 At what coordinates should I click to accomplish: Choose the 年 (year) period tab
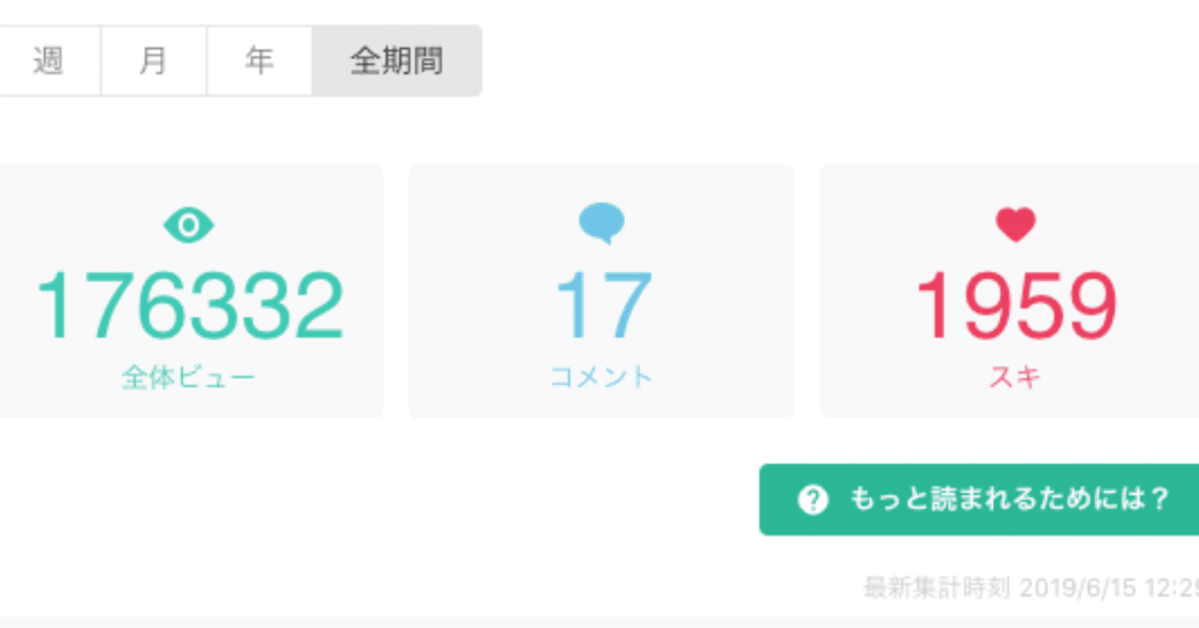pyautogui.click(x=259, y=61)
